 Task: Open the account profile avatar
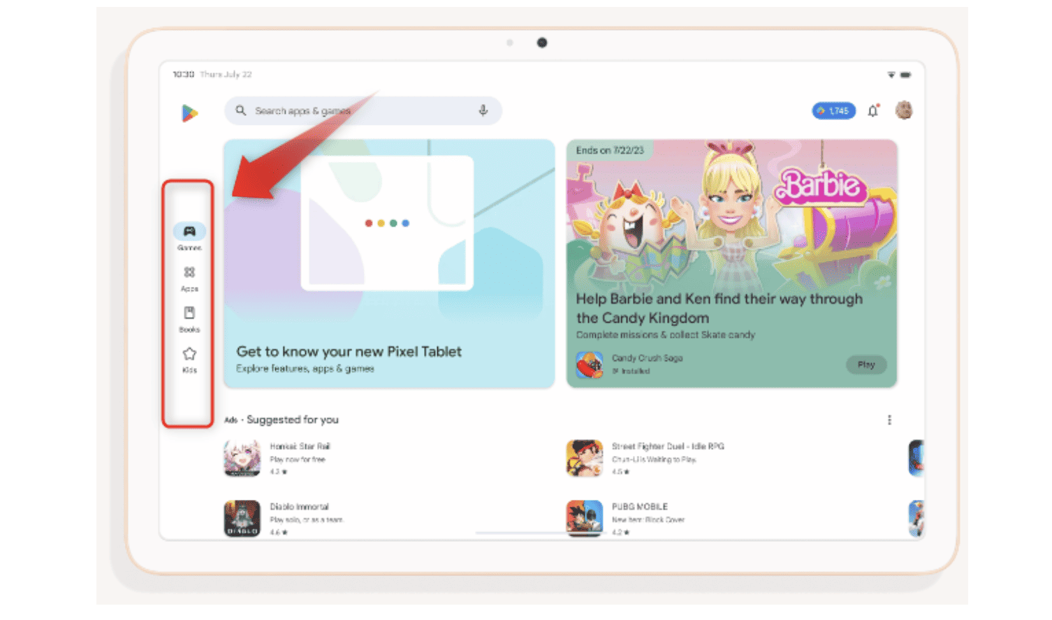(x=904, y=110)
